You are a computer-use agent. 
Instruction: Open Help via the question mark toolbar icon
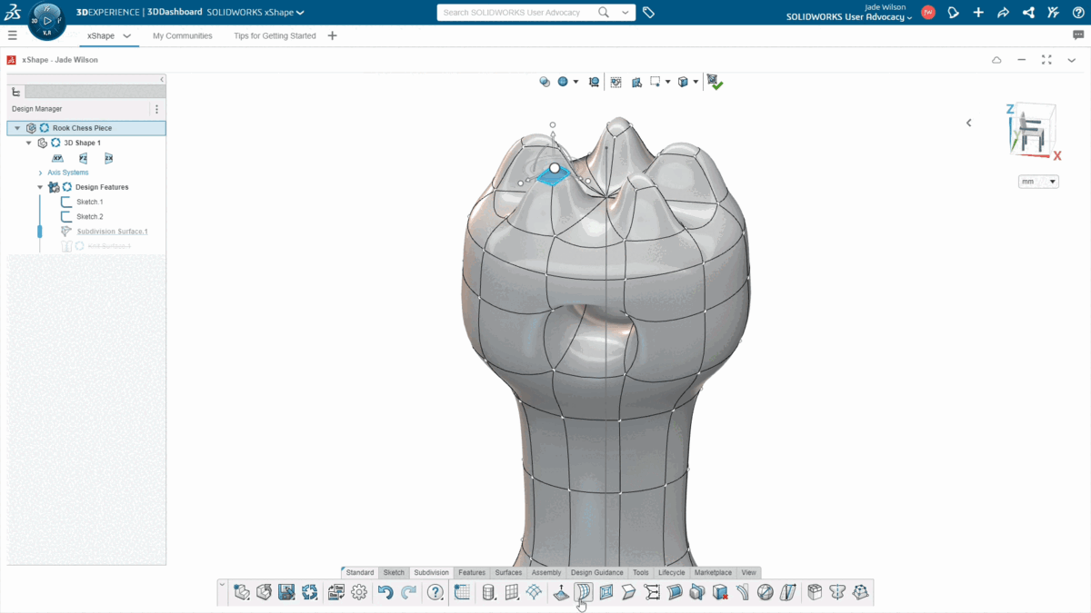[x=435, y=591]
